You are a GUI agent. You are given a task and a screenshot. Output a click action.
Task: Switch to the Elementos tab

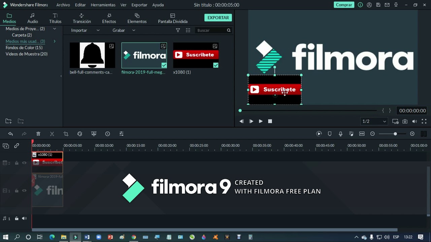pyautogui.click(x=137, y=18)
